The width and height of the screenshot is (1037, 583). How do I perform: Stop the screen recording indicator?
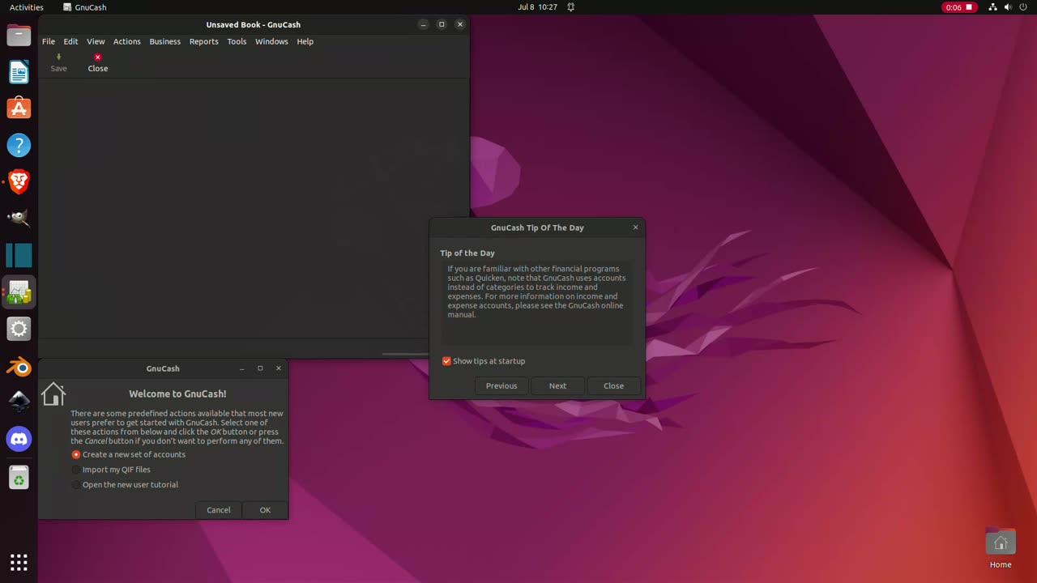tap(959, 7)
